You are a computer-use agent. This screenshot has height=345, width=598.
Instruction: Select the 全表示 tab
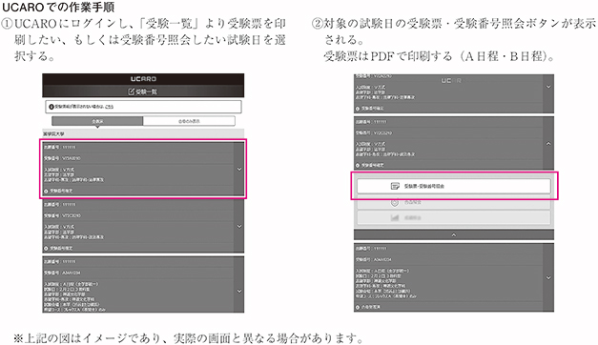point(97,121)
